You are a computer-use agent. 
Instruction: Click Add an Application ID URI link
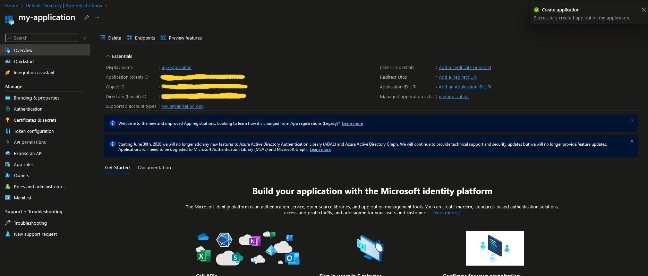[465, 87]
